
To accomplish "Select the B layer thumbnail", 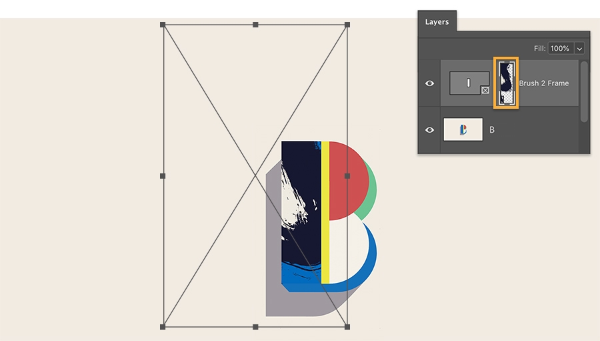I will (x=463, y=129).
